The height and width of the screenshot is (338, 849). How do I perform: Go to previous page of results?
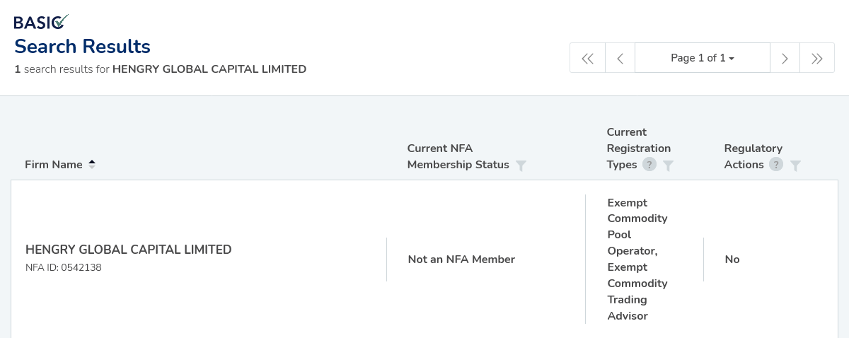(x=620, y=58)
